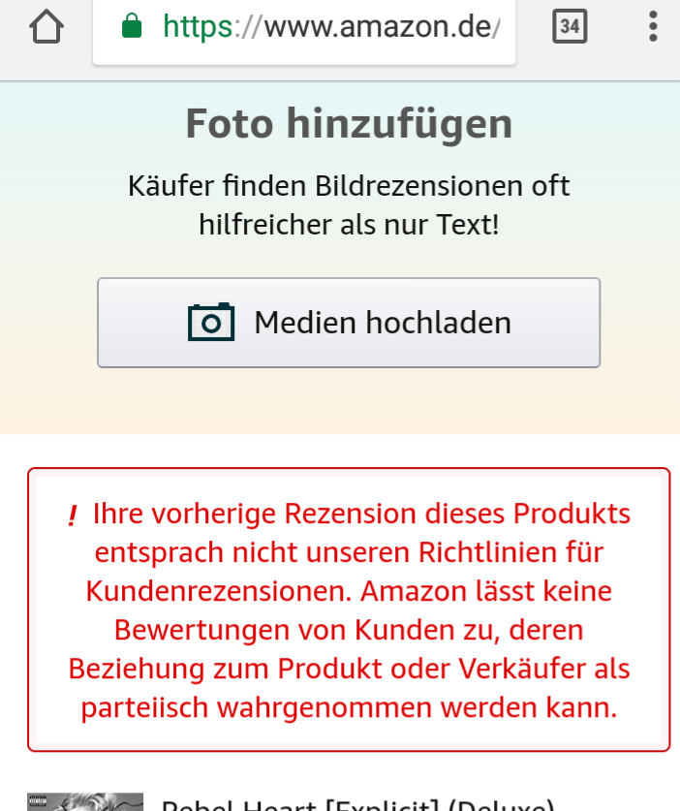Click the red exclamation warning icon
The height and width of the screenshot is (811, 680).
(x=73, y=515)
